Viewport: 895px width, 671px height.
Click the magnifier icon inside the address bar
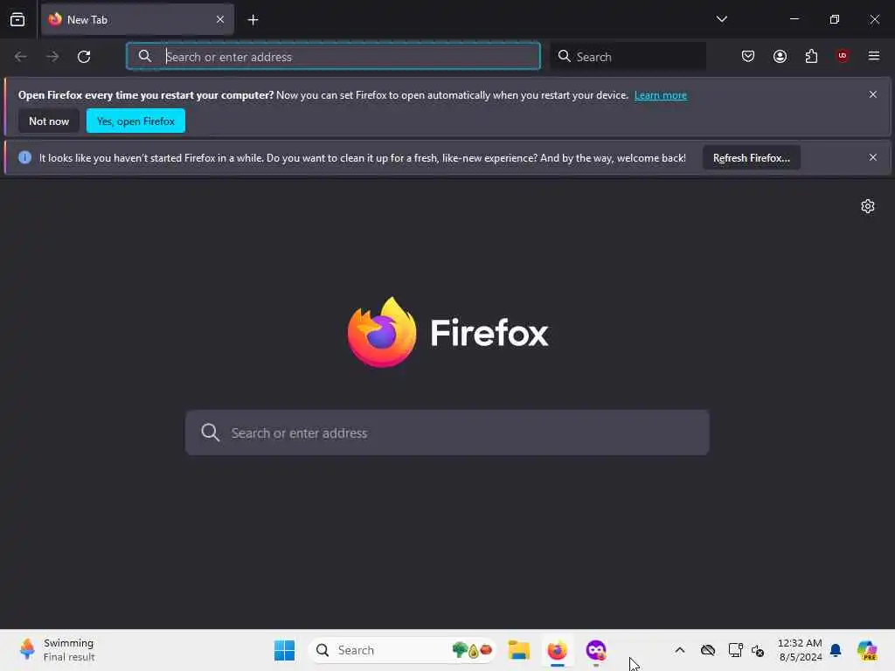pyautogui.click(x=145, y=56)
